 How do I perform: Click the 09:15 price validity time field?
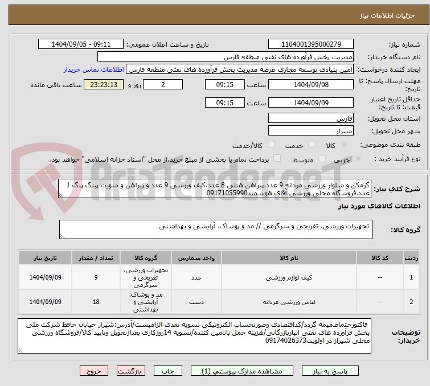224,102
